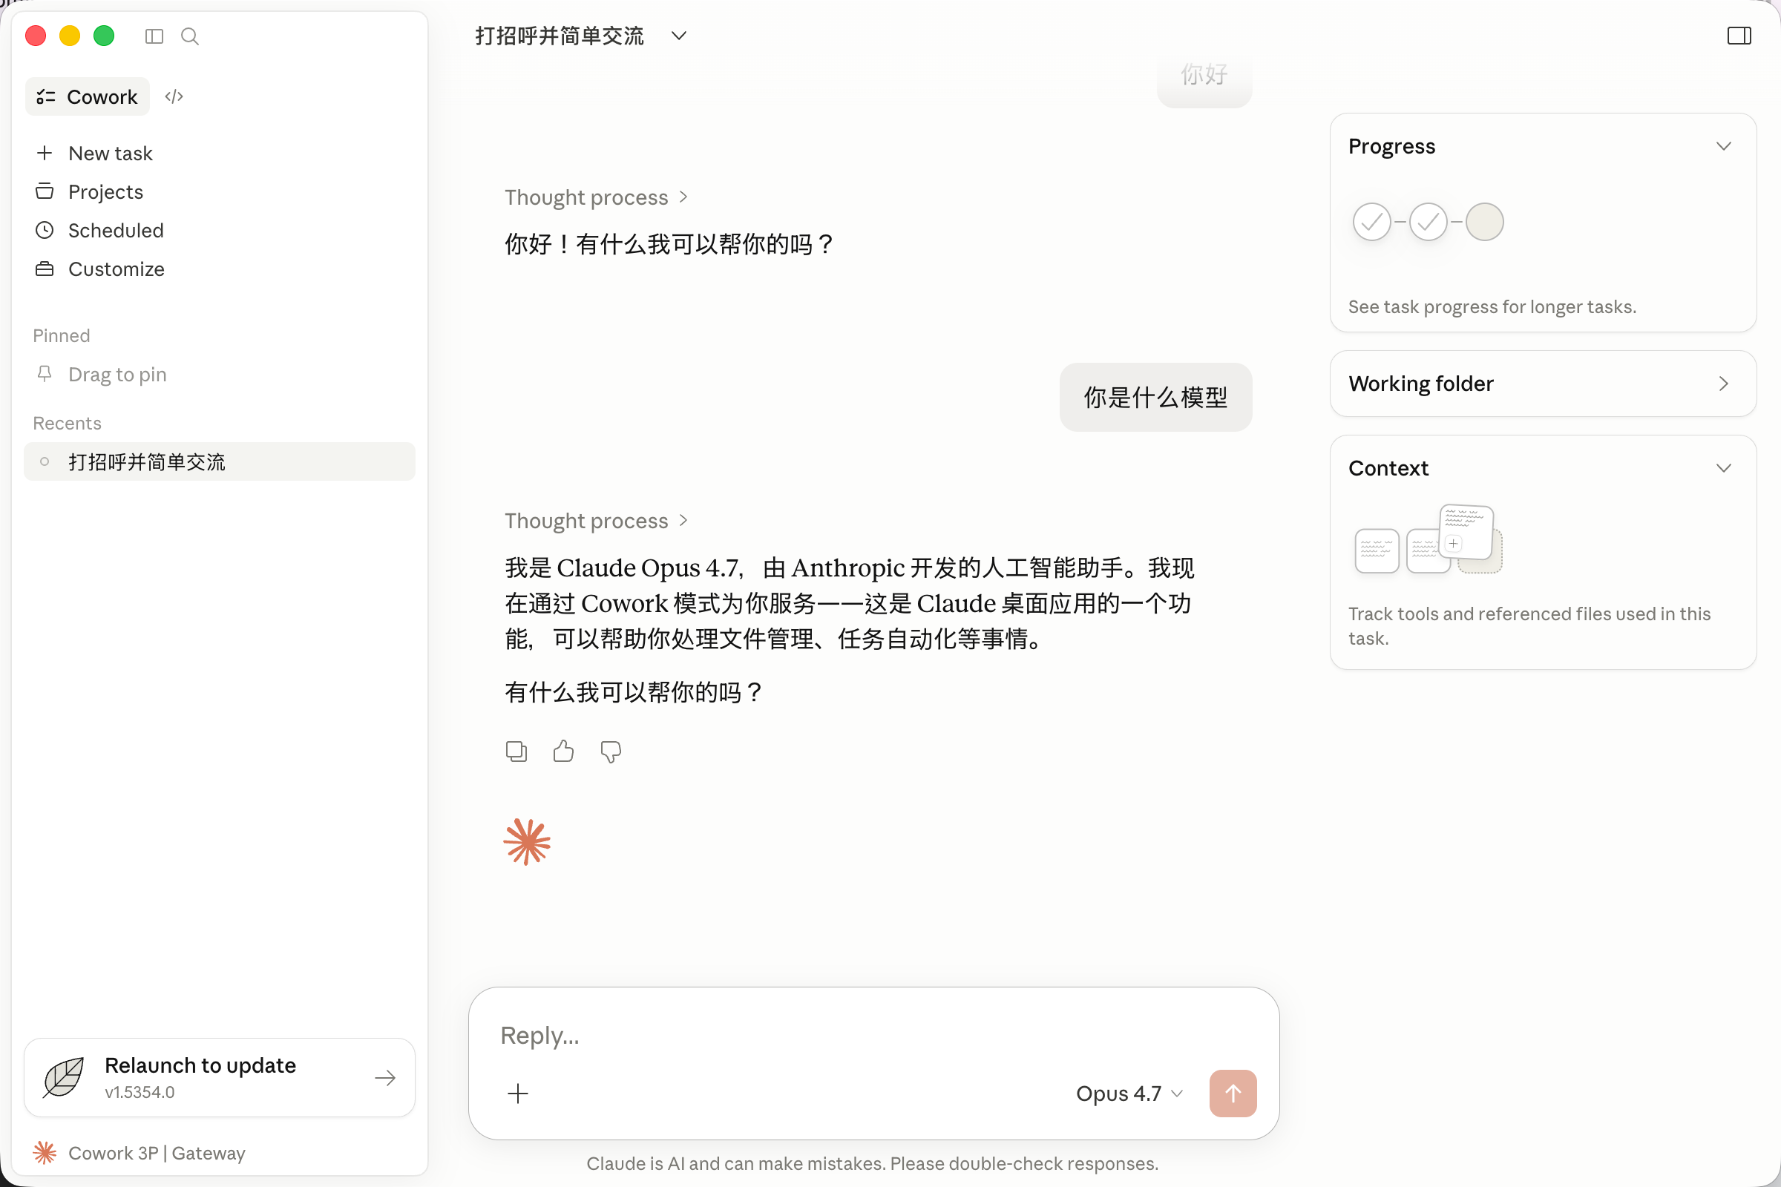The height and width of the screenshot is (1187, 1781).
Task: Click the Pinned section label
Action: point(62,335)
